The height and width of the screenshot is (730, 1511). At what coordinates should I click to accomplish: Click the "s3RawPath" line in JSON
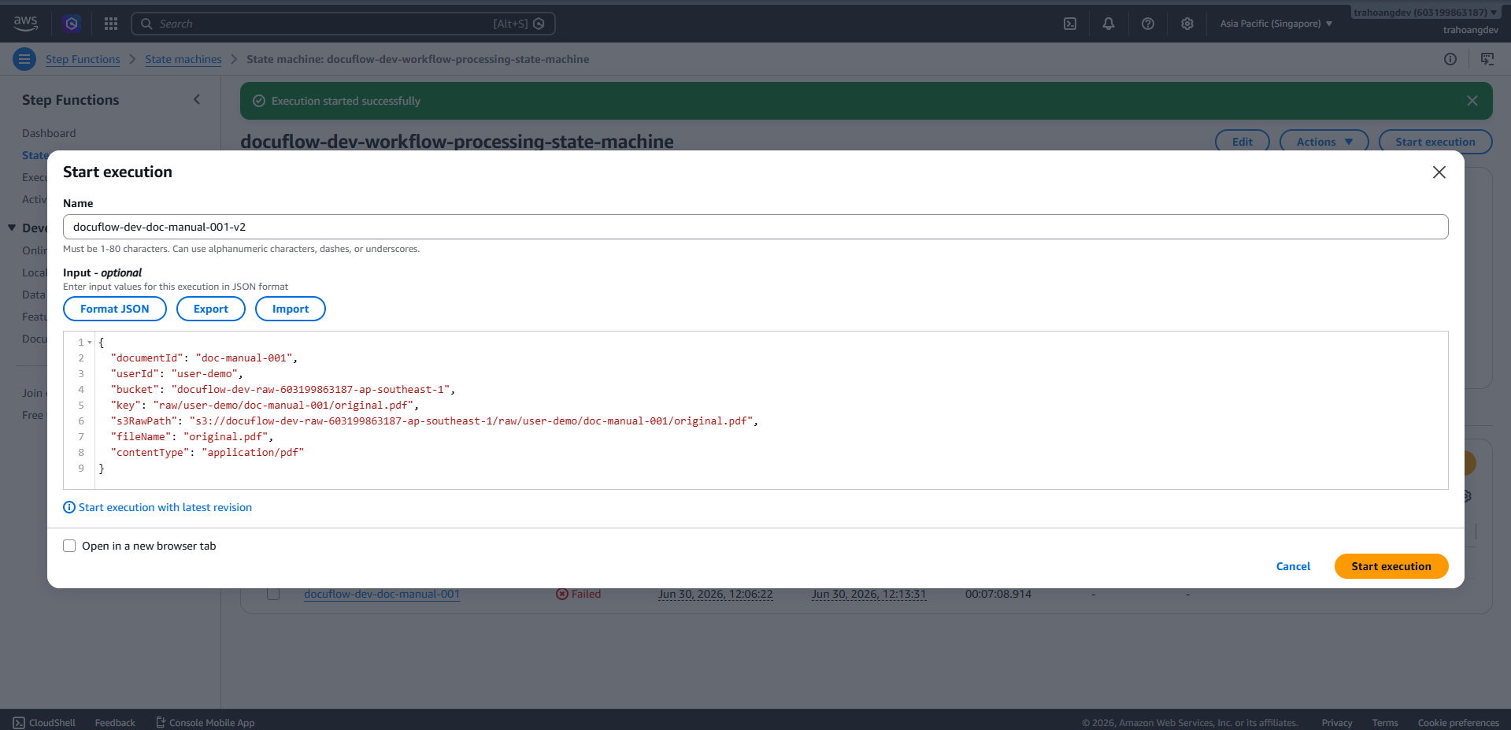[434, 421]
